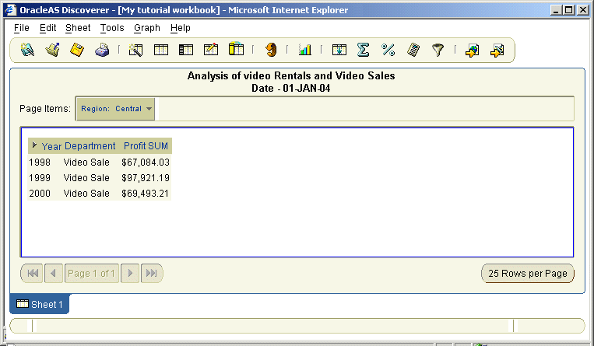Viewport: 594px width, 346px height.
Task: Go to previous page button
Action: click(54, 274)
